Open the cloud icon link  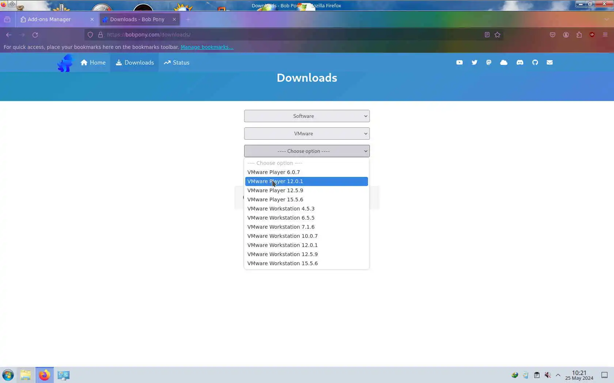[504, 62]
